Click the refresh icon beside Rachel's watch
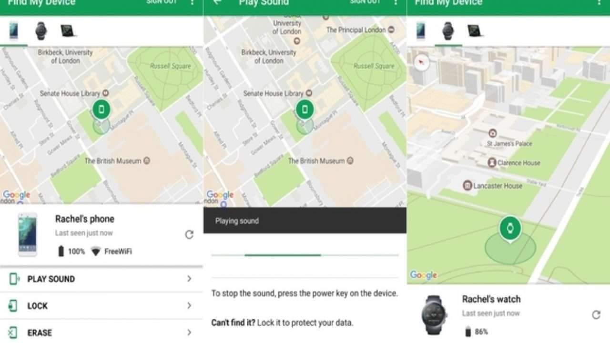The image size is (610, 343). point(596,314)
